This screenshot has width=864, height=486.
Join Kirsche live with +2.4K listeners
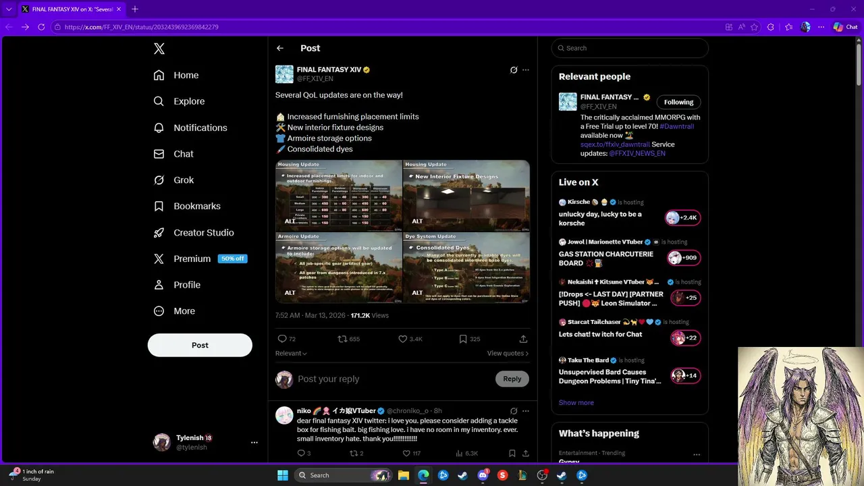click(682, 217)
